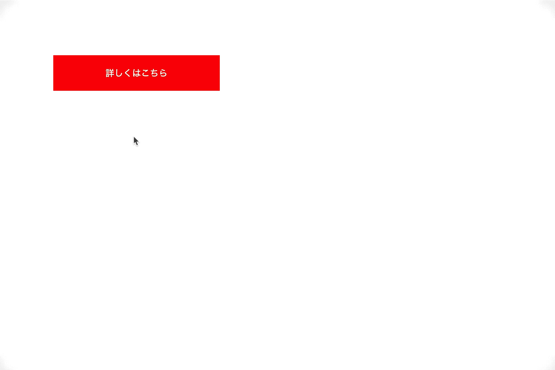Click cursor icon in center area

point(135,140)
